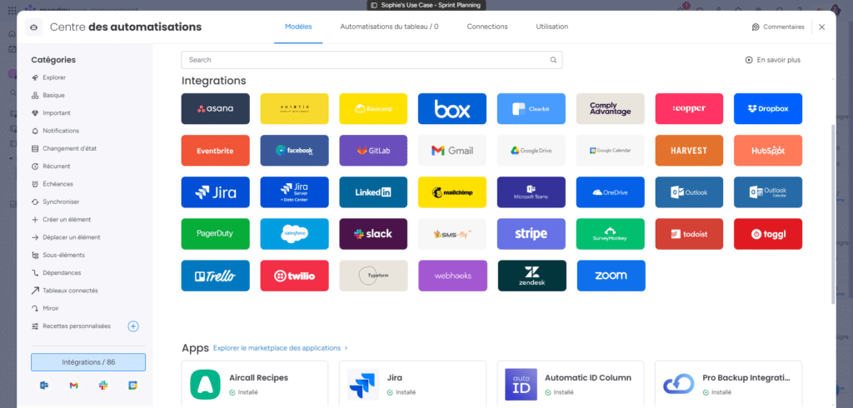Open the Commentaires feedback button
Screen dimensions: 853x408
click(778, 27)
